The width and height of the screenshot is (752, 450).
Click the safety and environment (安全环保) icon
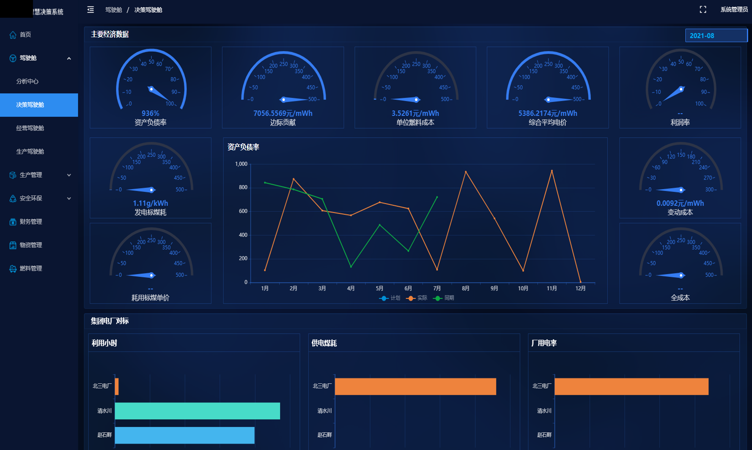click(x=13, y=199)
